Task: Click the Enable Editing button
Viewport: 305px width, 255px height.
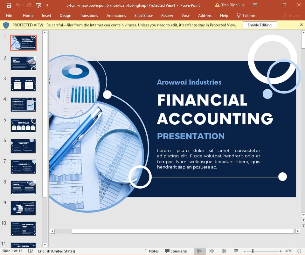Action: coord(260,25)
